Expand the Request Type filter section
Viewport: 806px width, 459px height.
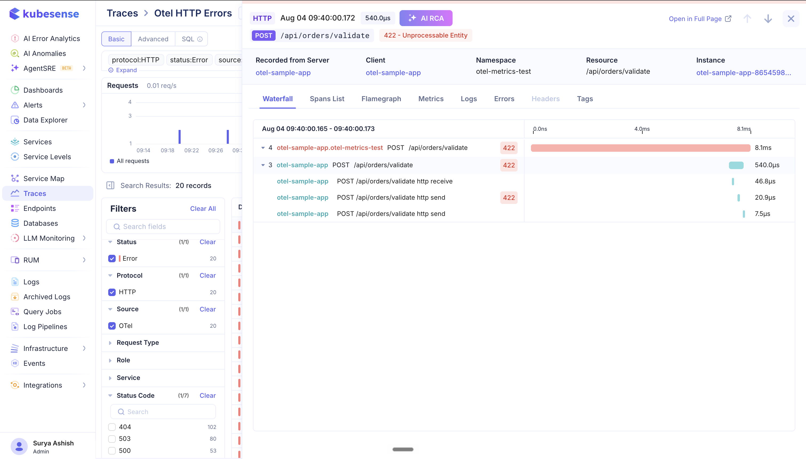[x=110, y=343]
